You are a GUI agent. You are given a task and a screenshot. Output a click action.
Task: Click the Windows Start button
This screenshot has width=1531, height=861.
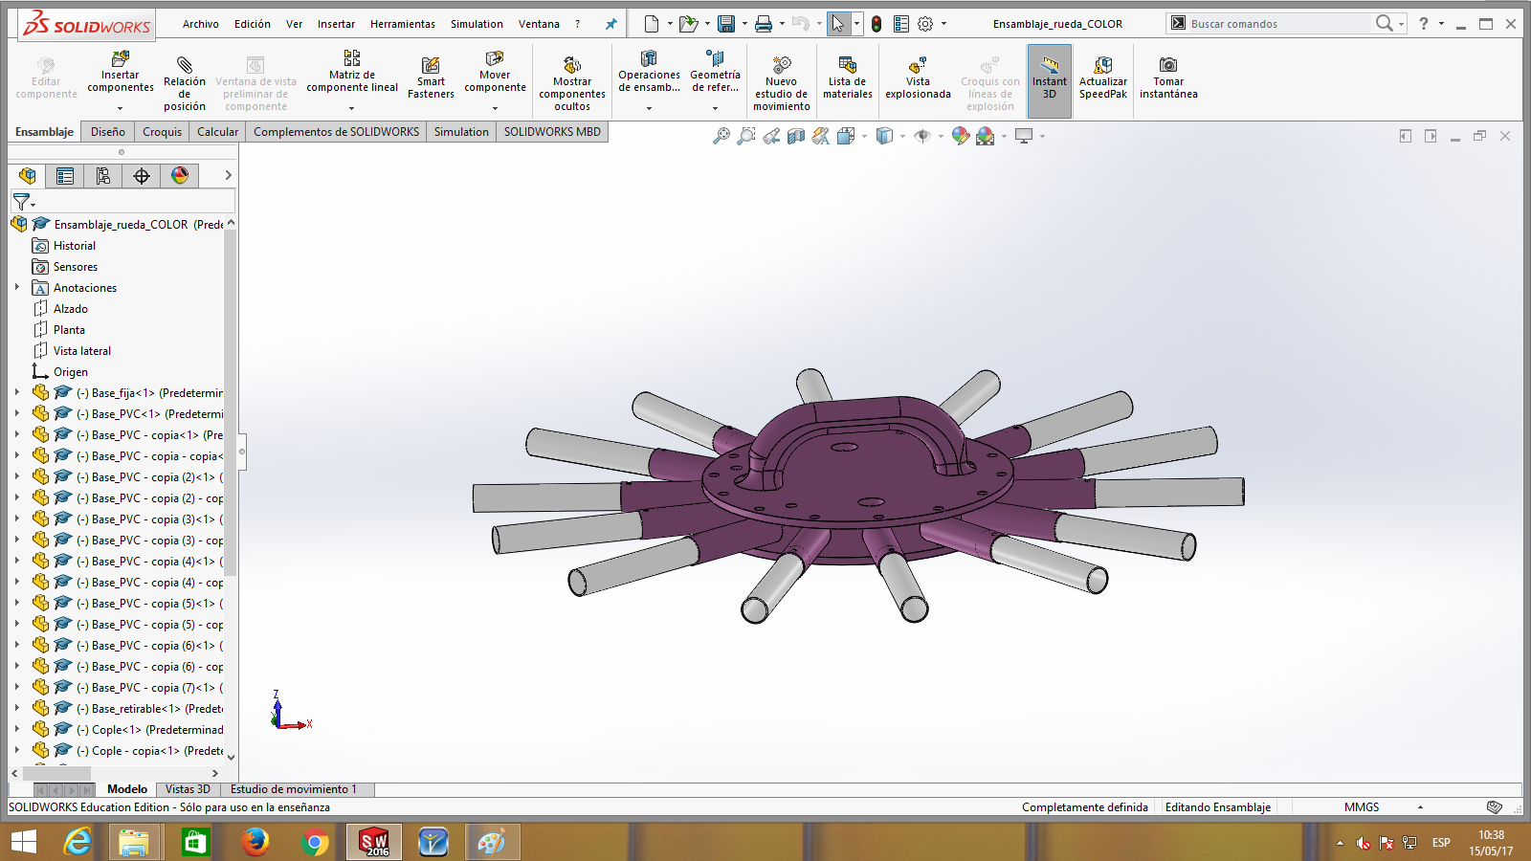(x=24, y=843)
